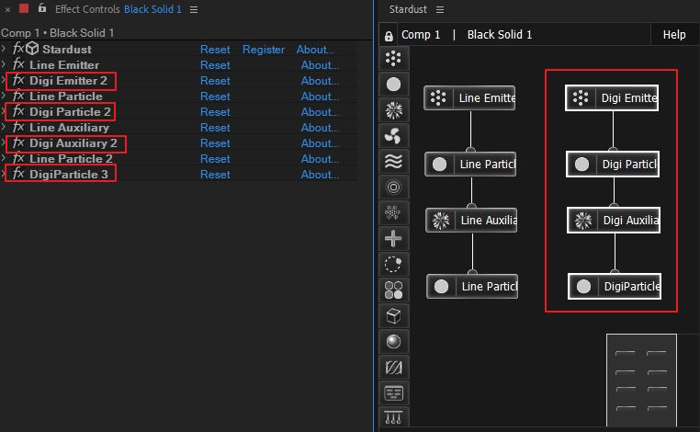Add an Auxiliary node via starburst toolbar icon
This screenshot has height=432, width=700.
[x=393, y=110]
